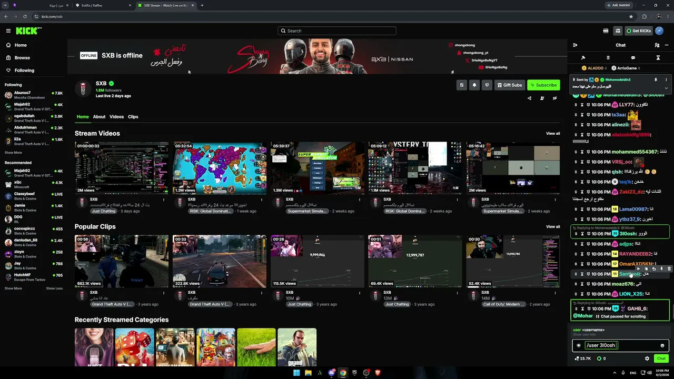Open chat settings gear
The width and height of the screenshot is (674, 379).
pyautogui.click(x=647, y=358)
